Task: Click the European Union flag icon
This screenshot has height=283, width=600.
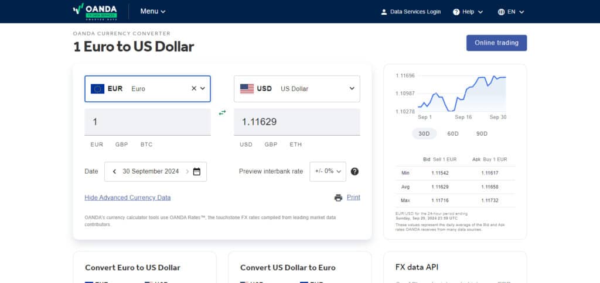Action: click(98, 89)
